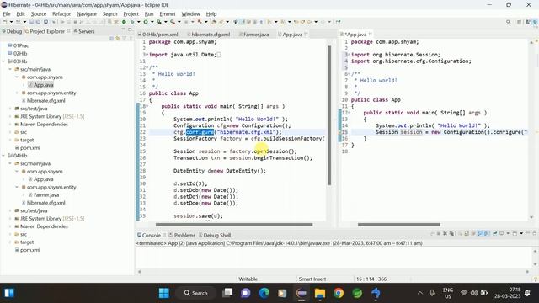Open the Help menu
This screenshot has width=539, height=303.
[x=211, y=13]
